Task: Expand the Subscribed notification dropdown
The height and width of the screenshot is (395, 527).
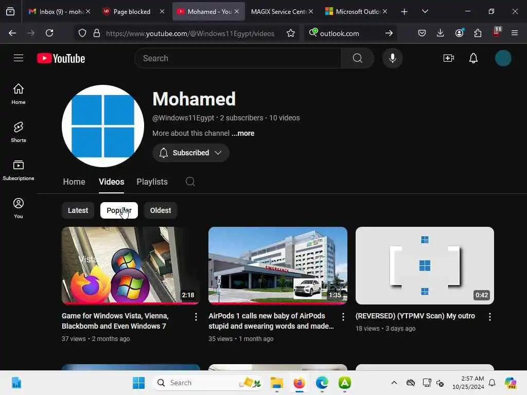Action: point(191,153)
